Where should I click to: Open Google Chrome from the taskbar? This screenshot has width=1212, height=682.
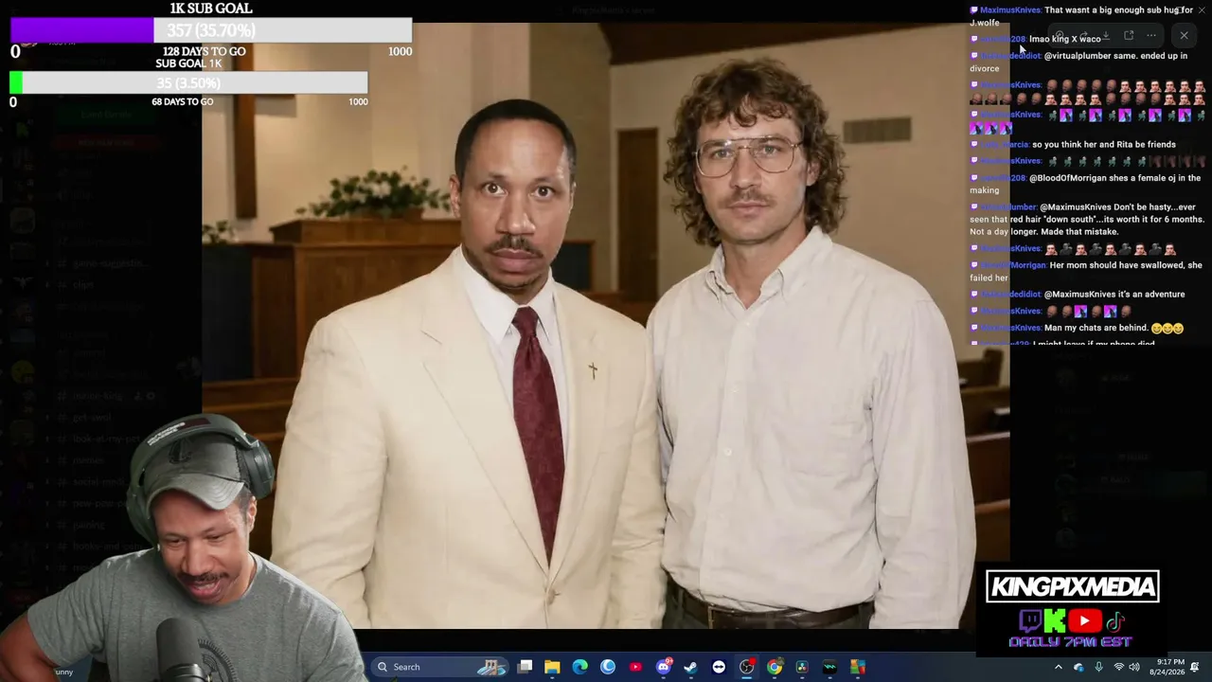click(775, 667)
